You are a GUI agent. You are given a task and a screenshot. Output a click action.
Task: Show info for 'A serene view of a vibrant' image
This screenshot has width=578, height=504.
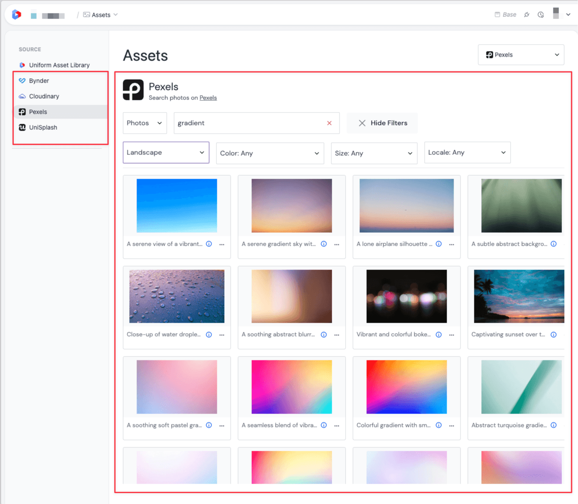(x=209, y=244)
